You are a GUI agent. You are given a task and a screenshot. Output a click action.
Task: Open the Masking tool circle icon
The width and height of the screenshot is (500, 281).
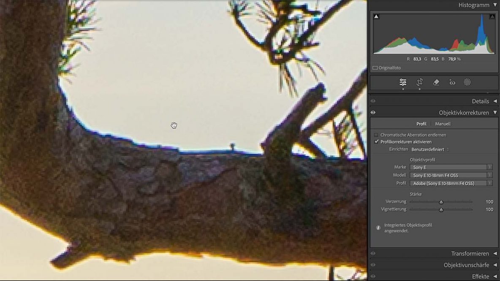pyautogui.click(x=467, y=83)
